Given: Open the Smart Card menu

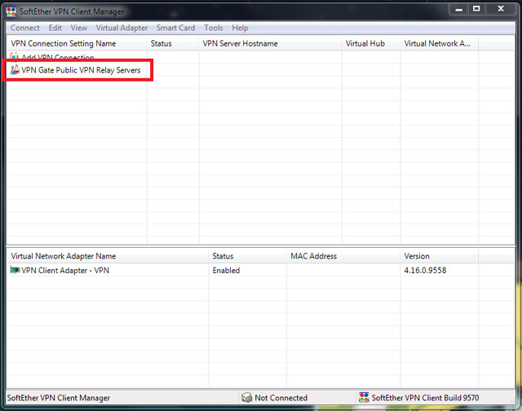Looking at the screenshot, I should click(x=176, y=28).
